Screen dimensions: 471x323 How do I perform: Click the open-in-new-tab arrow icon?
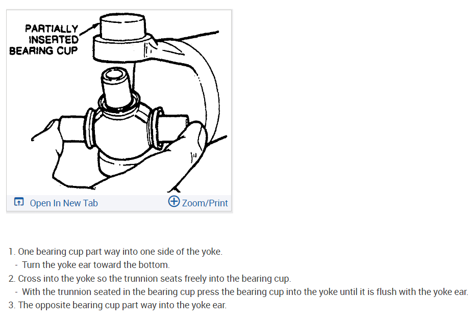[18, 202]
